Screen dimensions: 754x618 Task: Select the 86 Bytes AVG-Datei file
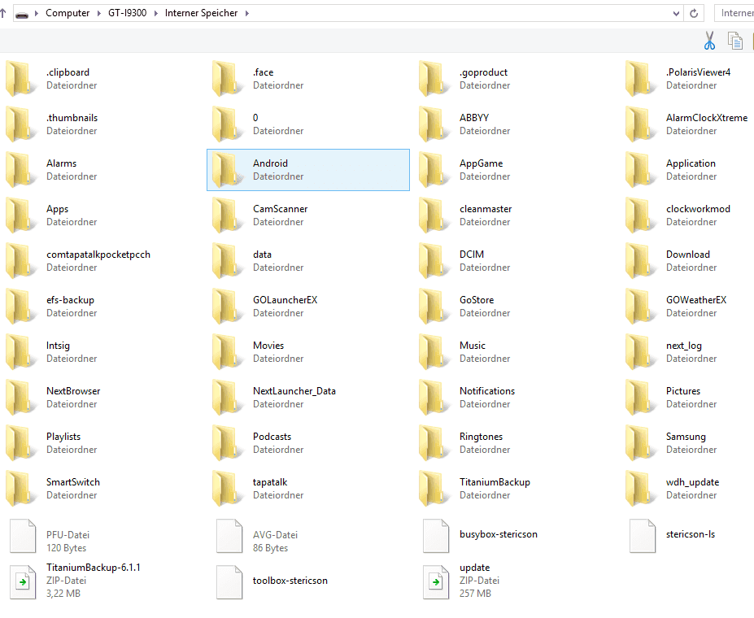[229, 536]
